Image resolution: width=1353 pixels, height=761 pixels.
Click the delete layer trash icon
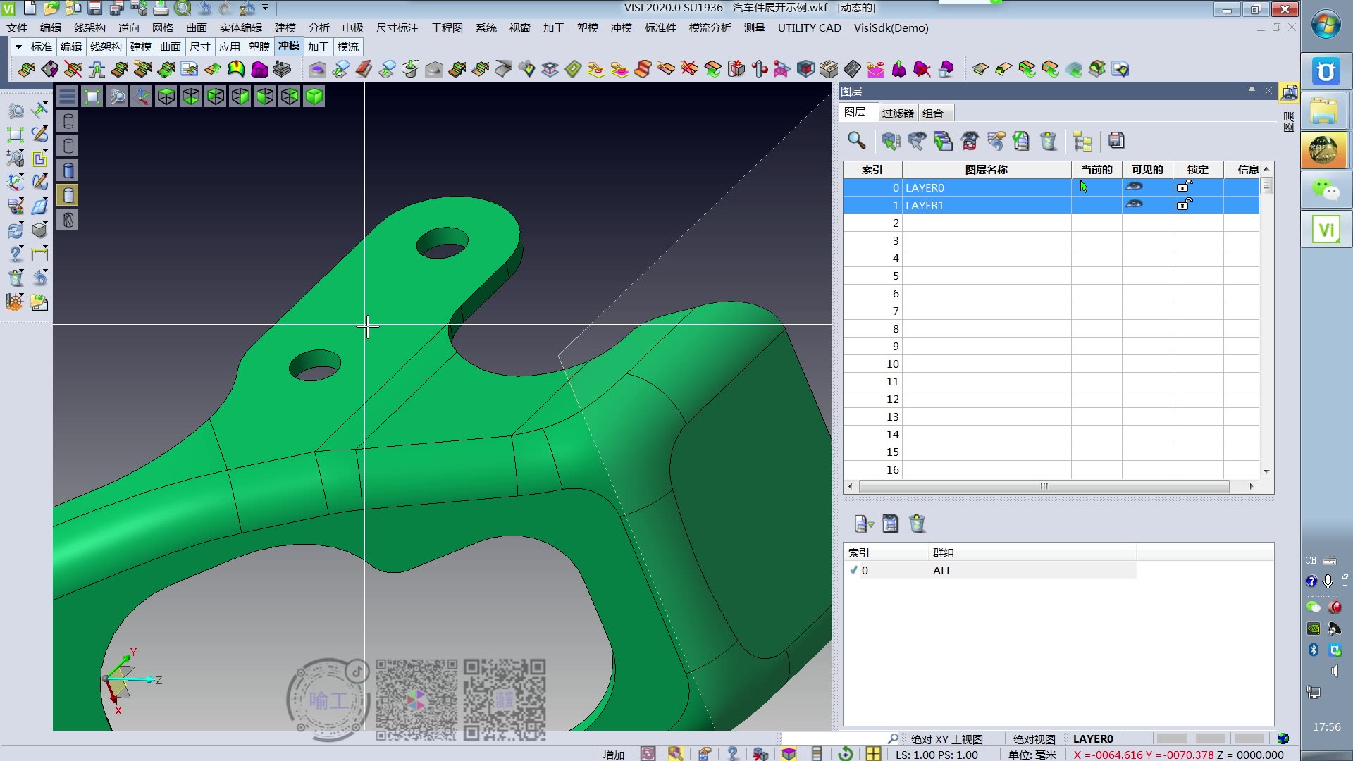(1049, 141)
